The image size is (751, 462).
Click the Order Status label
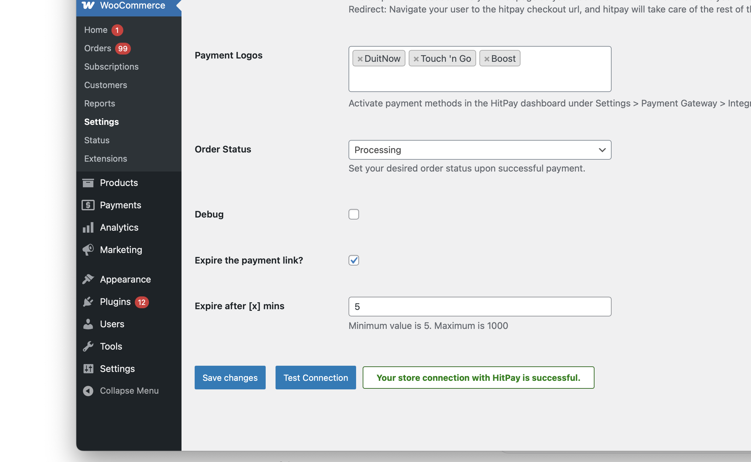pyautogui.click(x=223, y=149)
